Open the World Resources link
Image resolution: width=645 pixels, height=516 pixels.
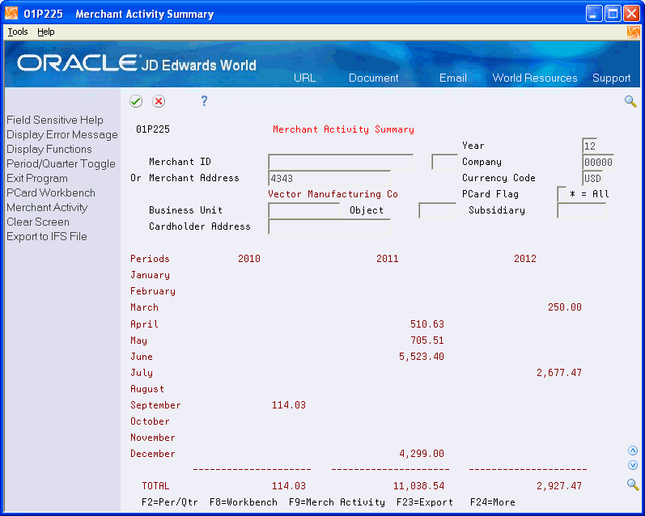click(x=535, y=78)
